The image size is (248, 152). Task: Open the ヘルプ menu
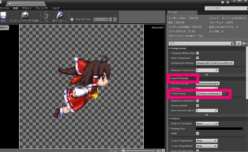pos(55,8)
